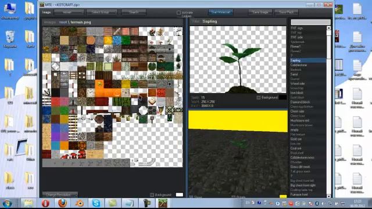Click yellow color swatch at 3D preview corner
Image resolution: width=372 pixels, height=209 pixels.
pyautogui.click(x=283, y=196)
